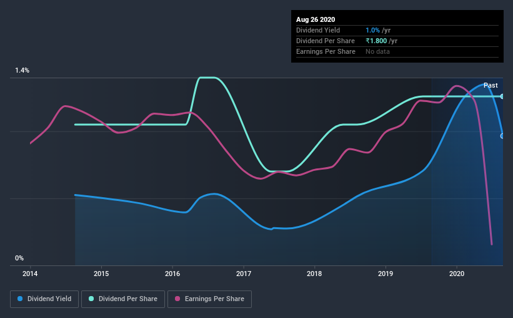Viewport: 513px width, 318px height.
Task: Select the 2016 x-axis label
Action: (x=172, y=274)
